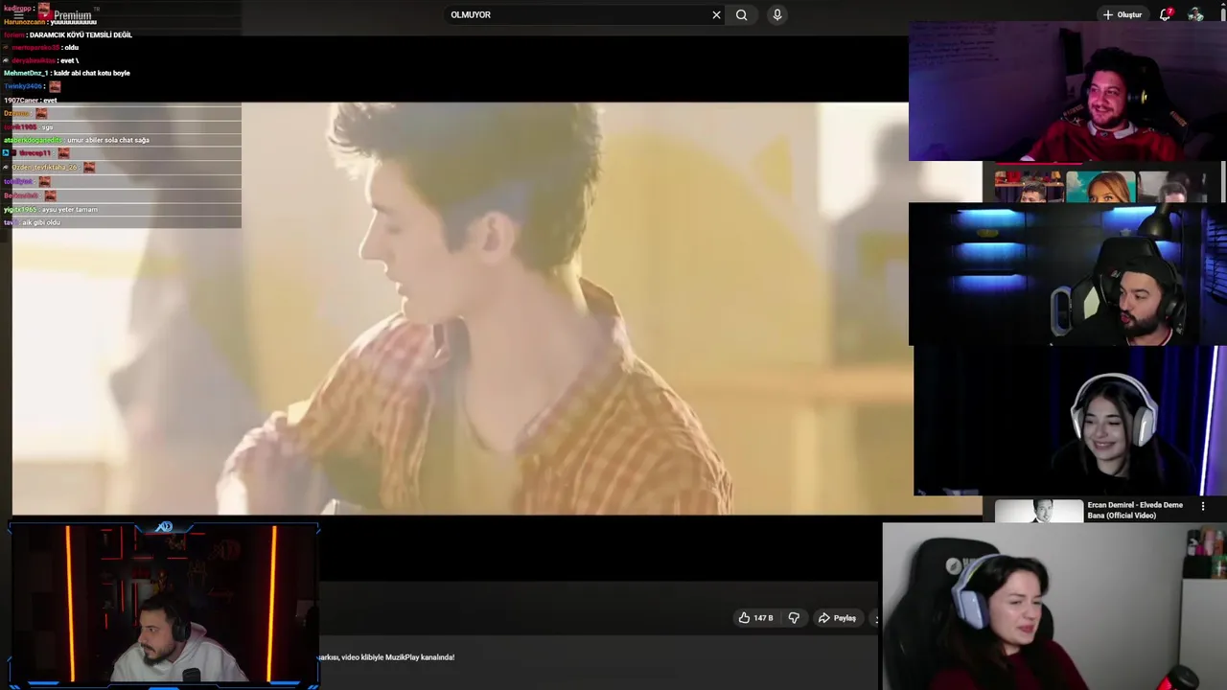Image resolution: width=1227 pixels, height=690 pixels.
Task: Click the description text mentioning MuzikPlay kanalında
Action: (385, 657)
